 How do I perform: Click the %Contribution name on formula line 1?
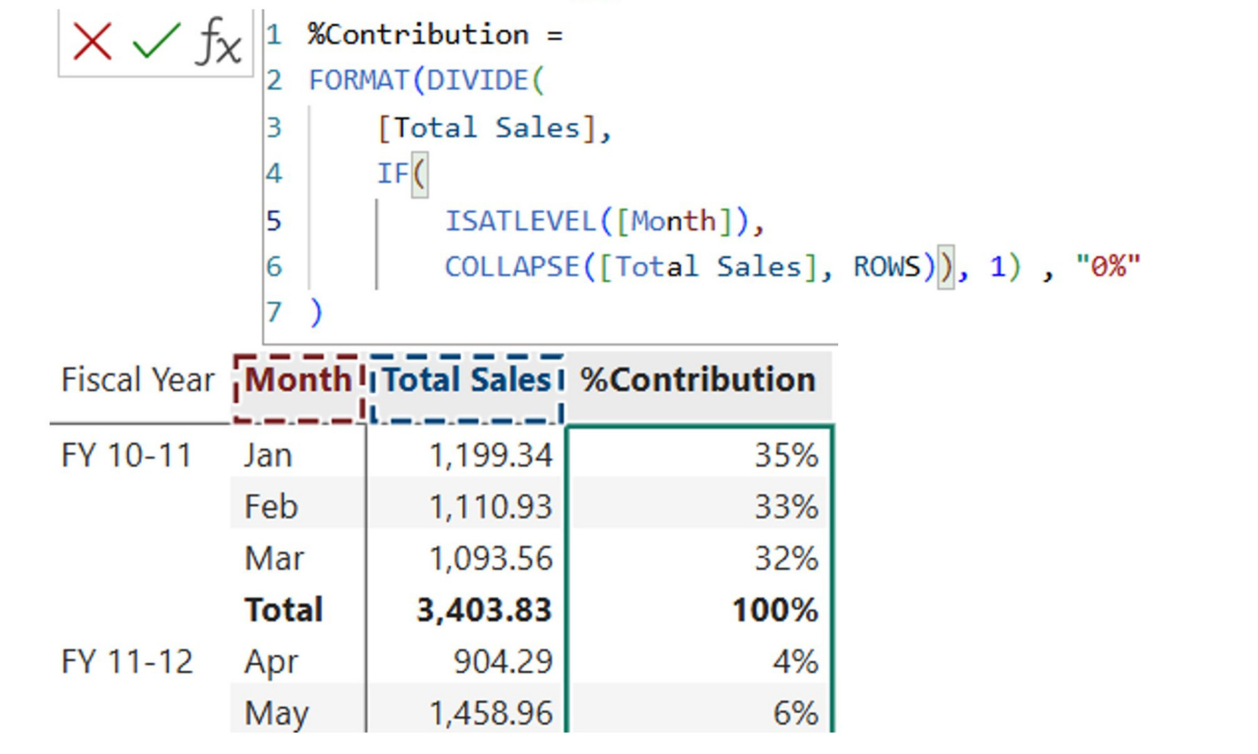418,35
